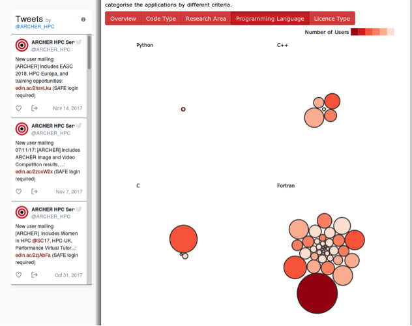412x326 pixels.
Task: Select the largest dark red Fortran bubble
Action: (317, 293)
